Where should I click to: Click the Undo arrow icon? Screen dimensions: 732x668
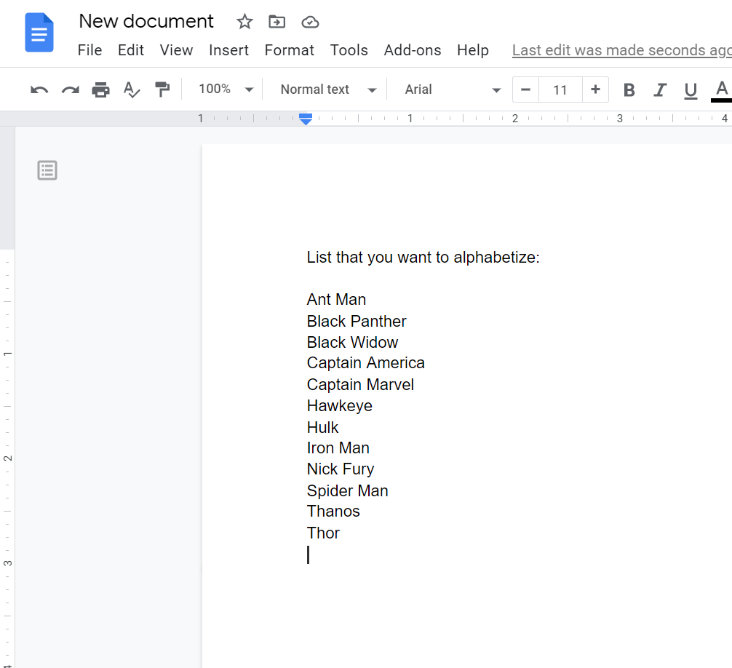click(x=39, y=90)
